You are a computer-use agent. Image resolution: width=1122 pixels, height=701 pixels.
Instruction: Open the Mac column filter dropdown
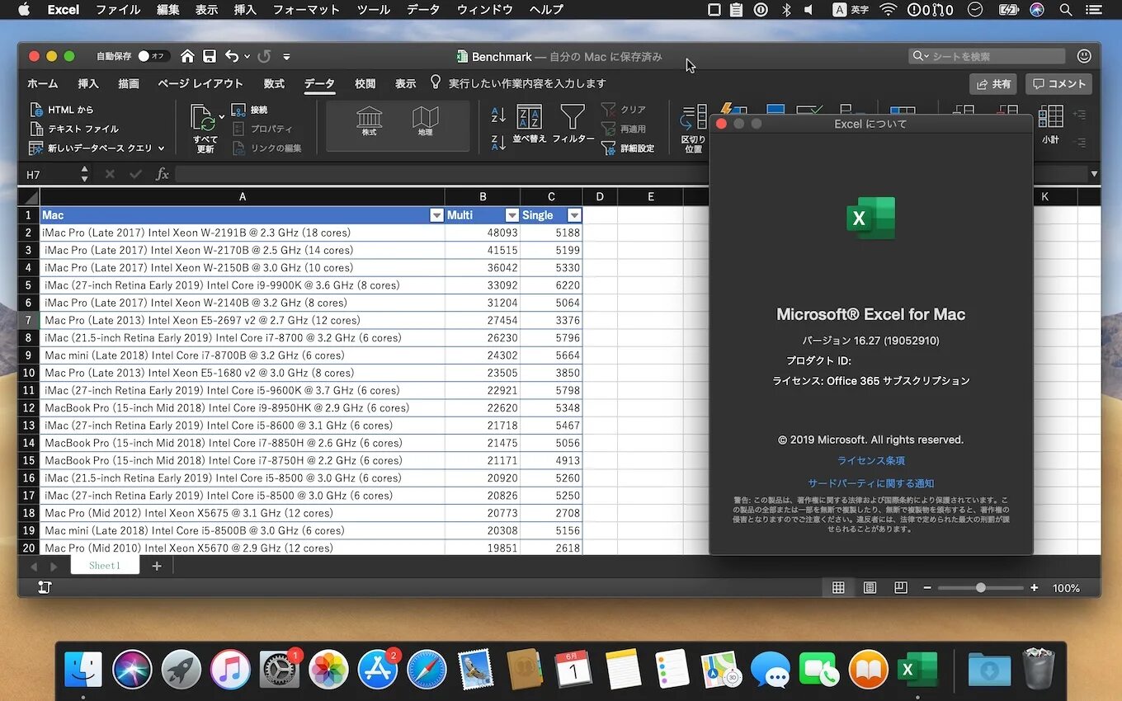pyautogui.click(x=436, y=215)
